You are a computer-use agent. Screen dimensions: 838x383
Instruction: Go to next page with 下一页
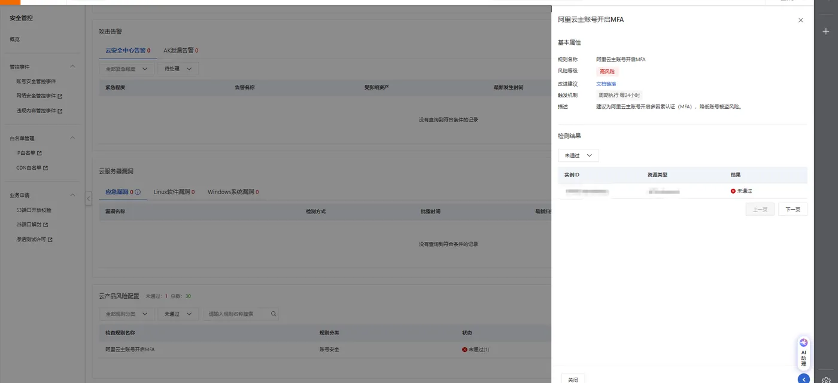click(x=793, y=210)
